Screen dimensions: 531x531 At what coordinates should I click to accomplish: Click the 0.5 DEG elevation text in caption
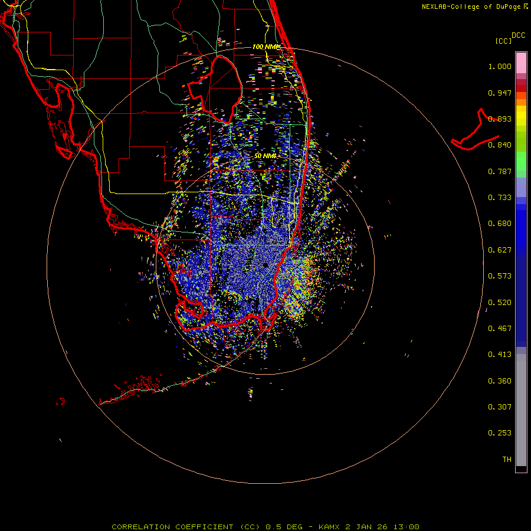283,527
